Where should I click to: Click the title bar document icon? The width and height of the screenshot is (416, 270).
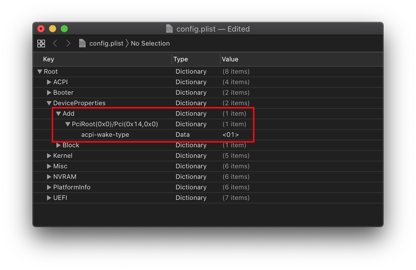[x=169, y=29]
